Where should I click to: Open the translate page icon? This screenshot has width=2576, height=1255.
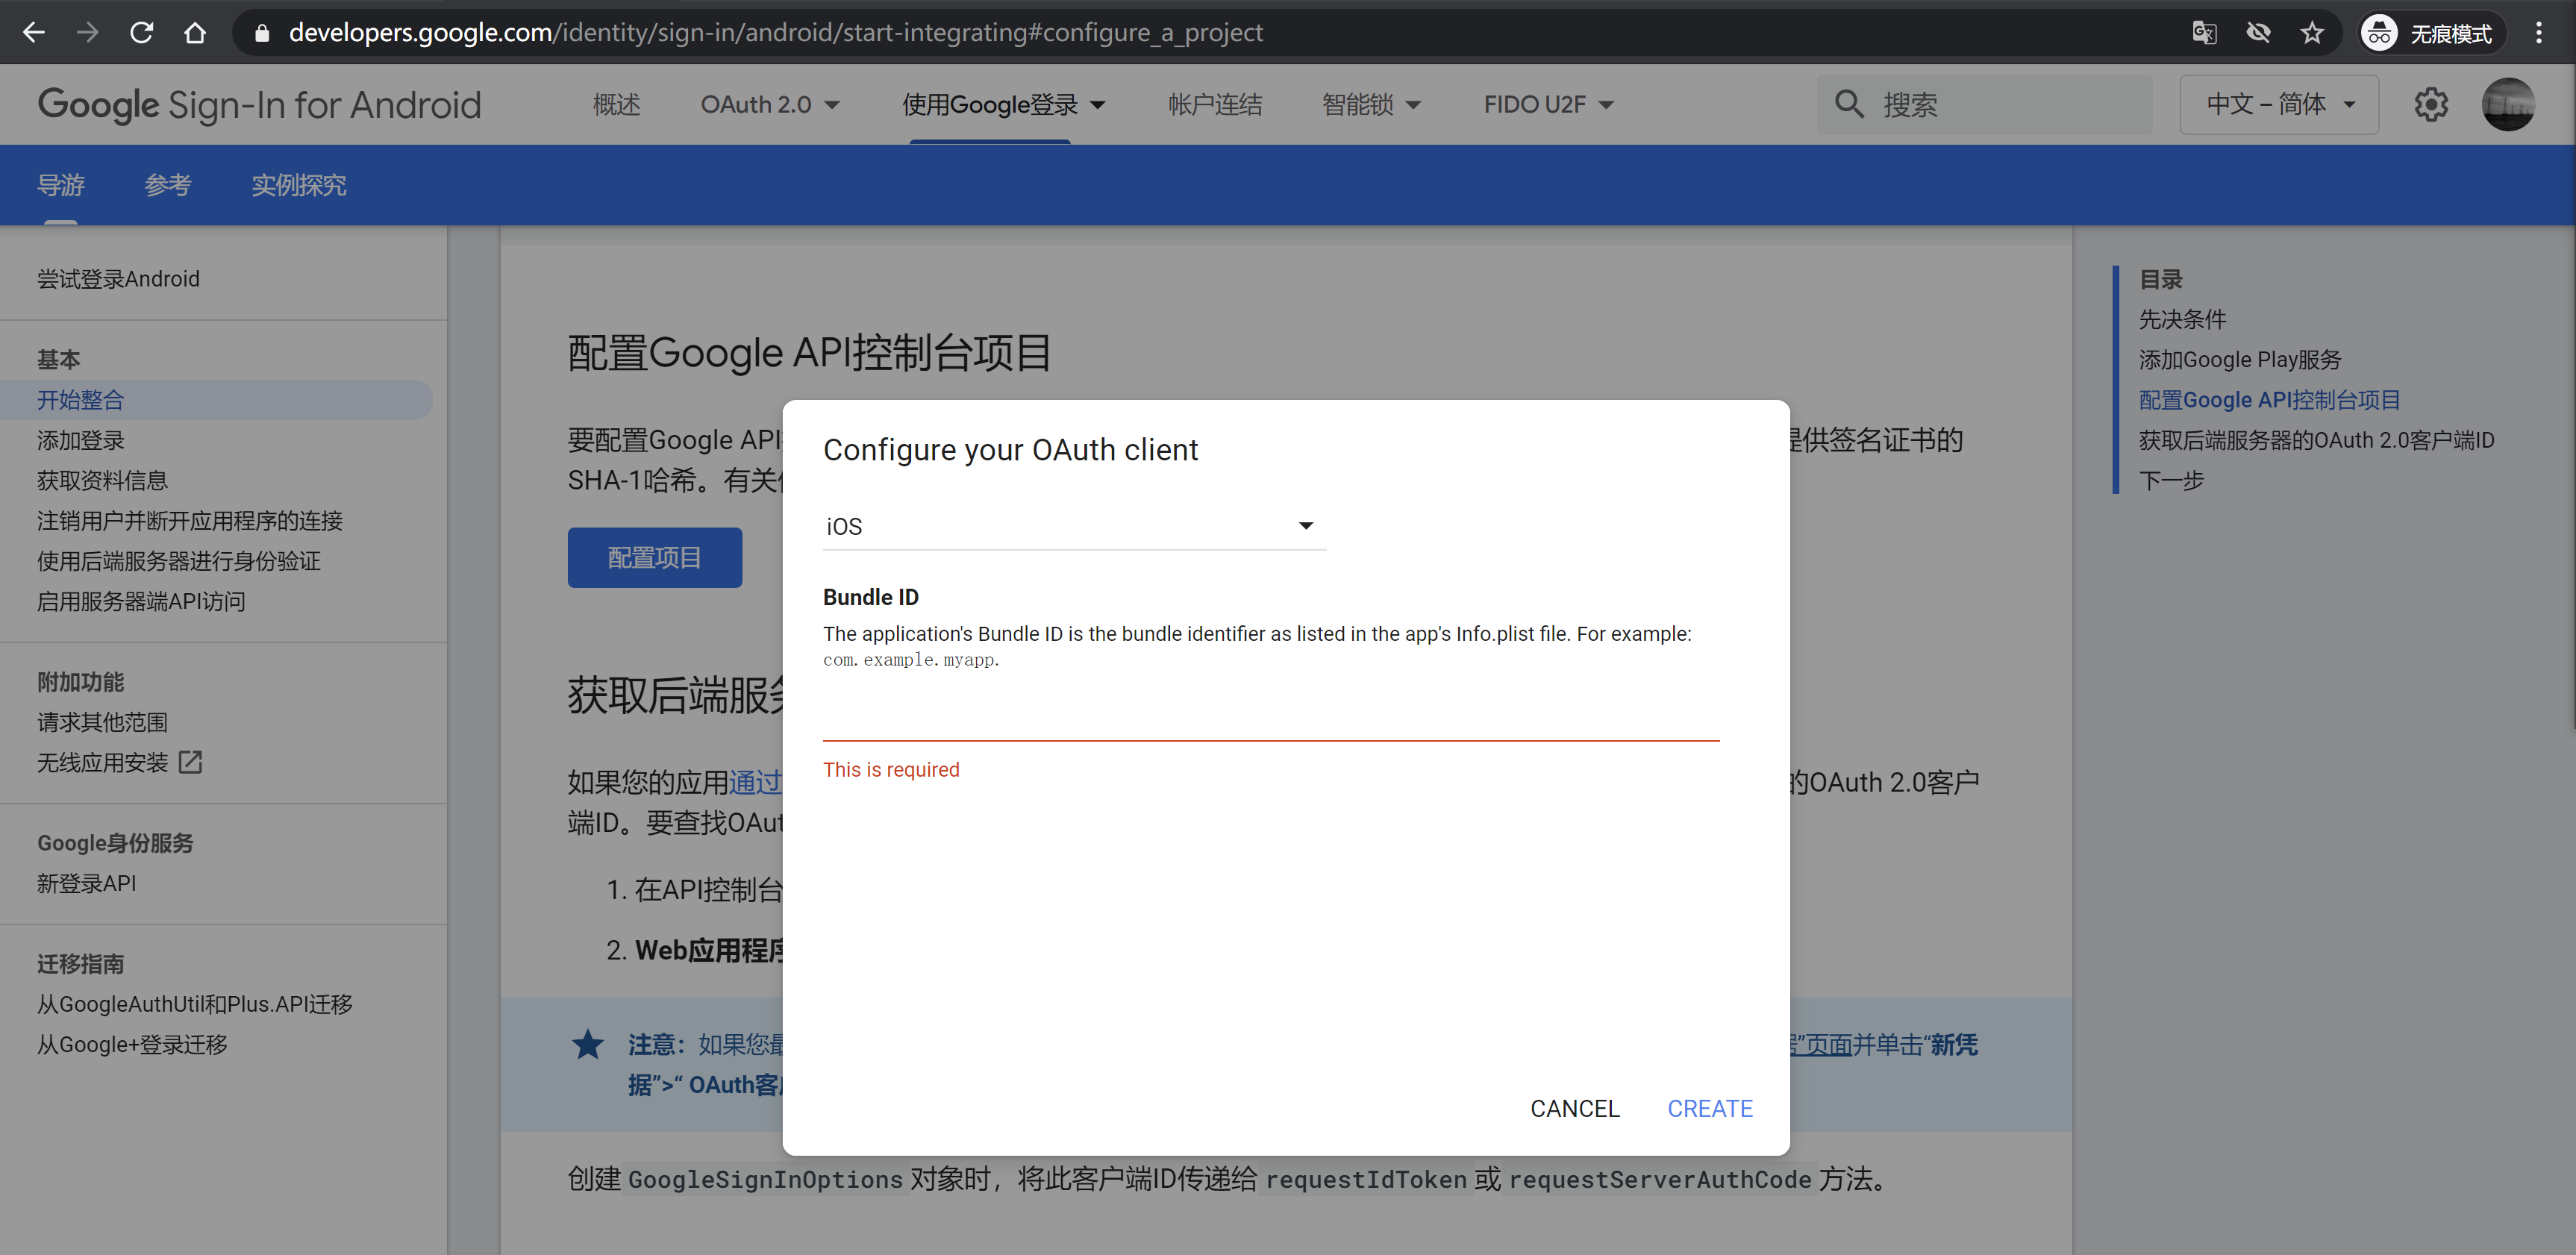(2204, 33)
